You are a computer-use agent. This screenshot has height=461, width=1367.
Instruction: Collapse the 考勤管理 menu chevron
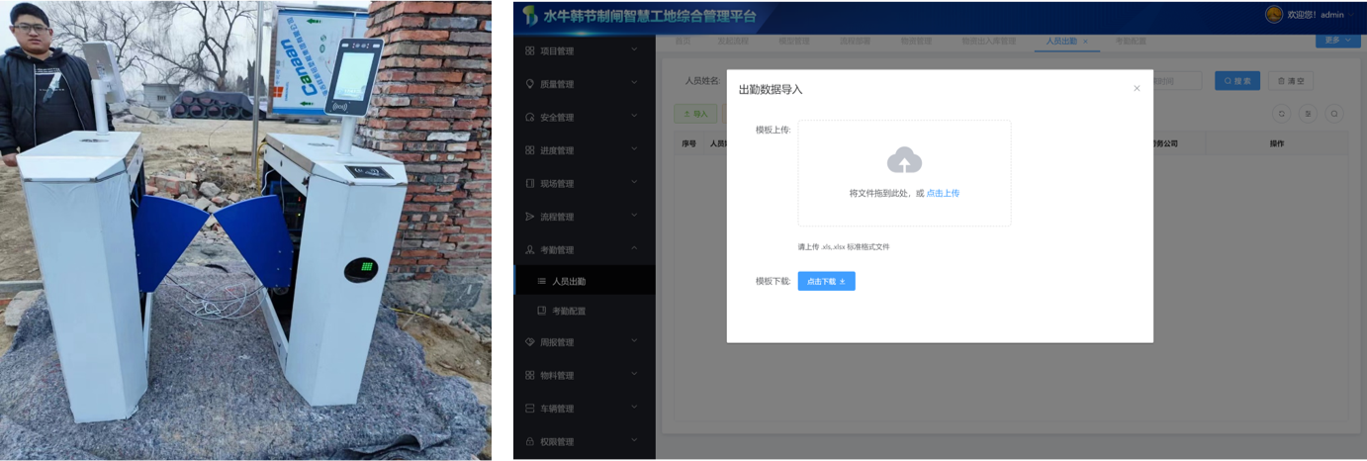(634, 249)
